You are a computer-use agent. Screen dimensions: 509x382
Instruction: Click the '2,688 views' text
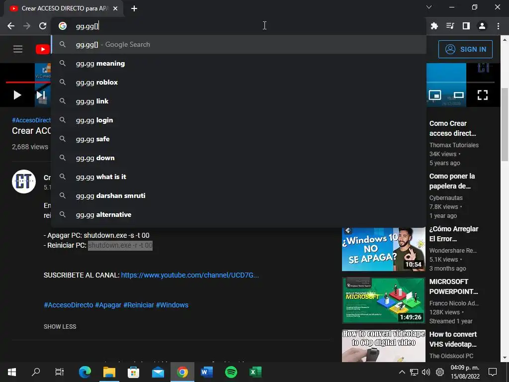30,147
